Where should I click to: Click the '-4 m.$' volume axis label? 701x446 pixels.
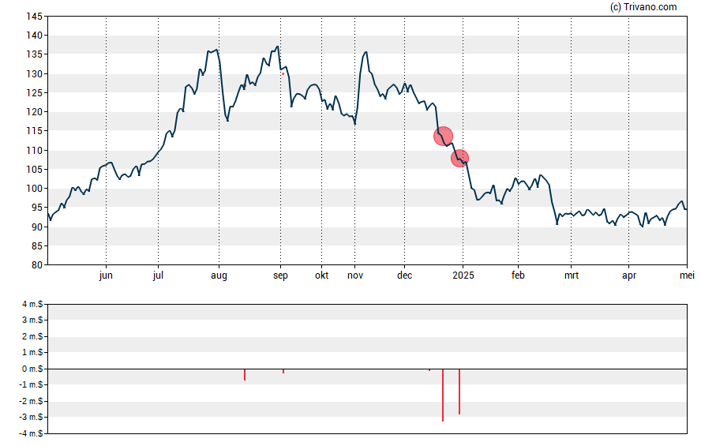31,433
